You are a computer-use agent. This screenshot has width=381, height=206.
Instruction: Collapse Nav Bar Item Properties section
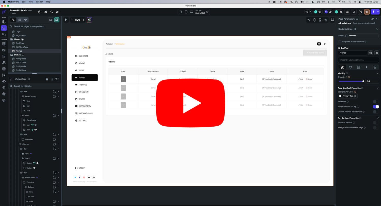(377, 118)
